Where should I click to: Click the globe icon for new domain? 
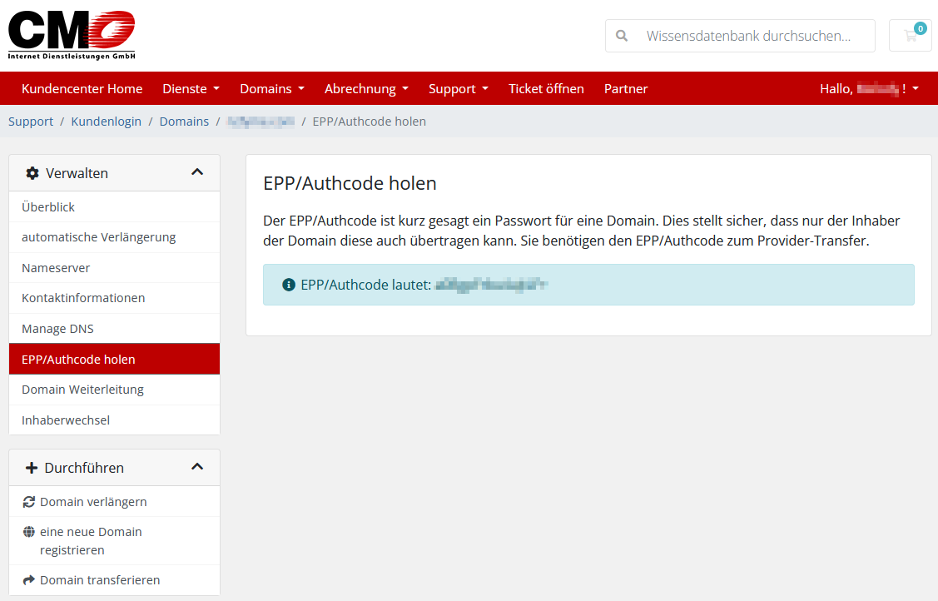(x=29, y=532)
